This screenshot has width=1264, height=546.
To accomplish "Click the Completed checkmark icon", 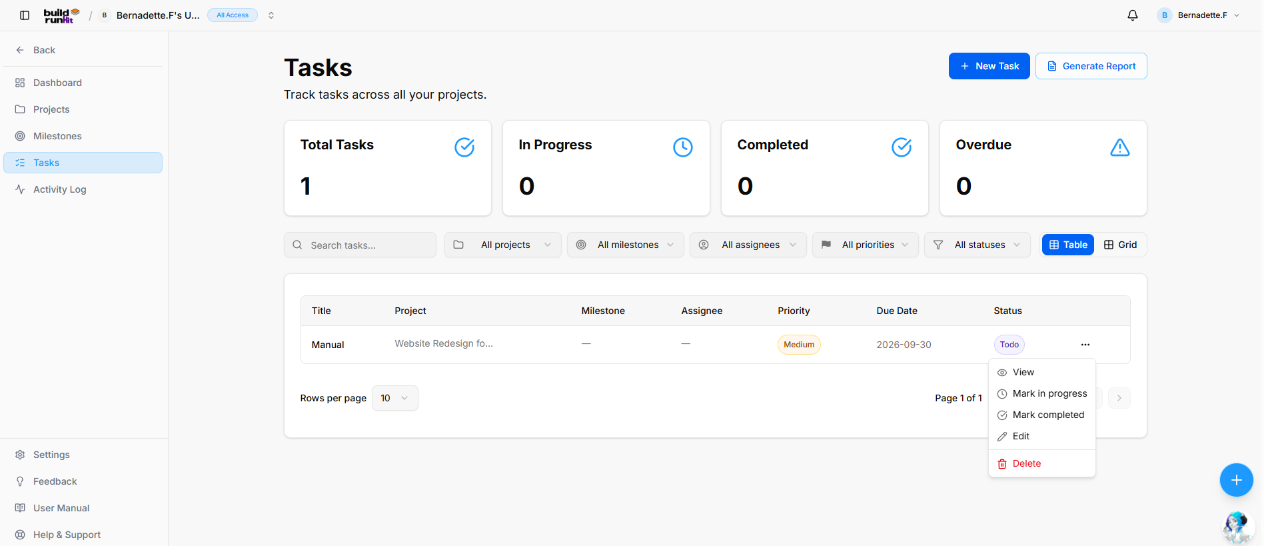I will 902,147.
